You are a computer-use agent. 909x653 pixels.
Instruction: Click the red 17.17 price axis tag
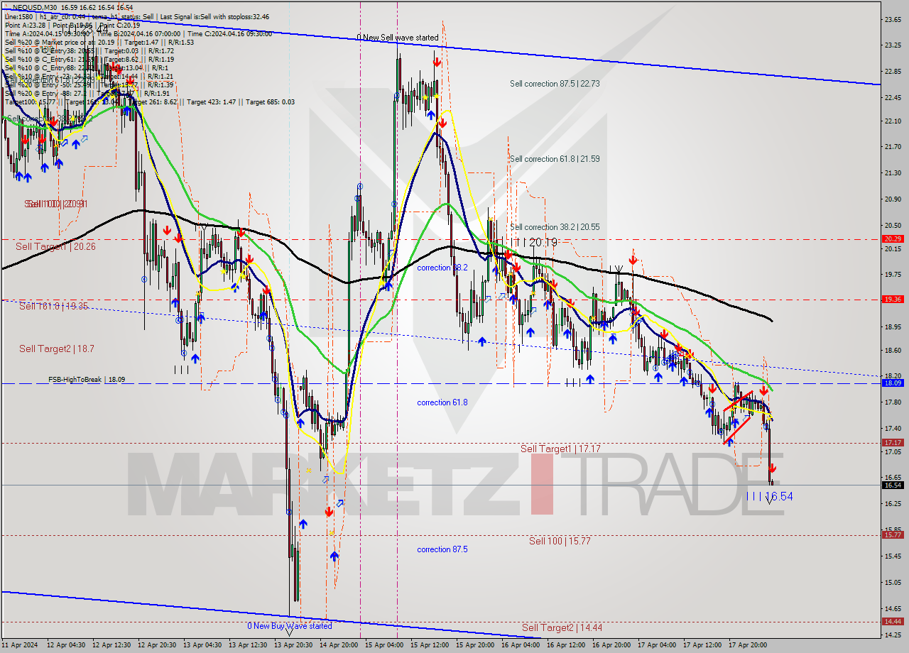pyautogui.click(x=893, y=442)
